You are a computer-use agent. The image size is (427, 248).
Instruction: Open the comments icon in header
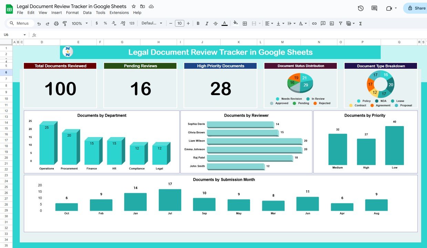(374, 8)
